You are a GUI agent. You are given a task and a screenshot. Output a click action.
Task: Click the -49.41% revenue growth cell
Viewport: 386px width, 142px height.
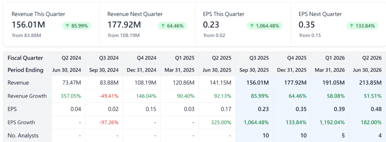click(109, 96)
